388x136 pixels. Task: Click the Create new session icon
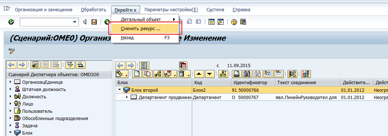(211, 22)
